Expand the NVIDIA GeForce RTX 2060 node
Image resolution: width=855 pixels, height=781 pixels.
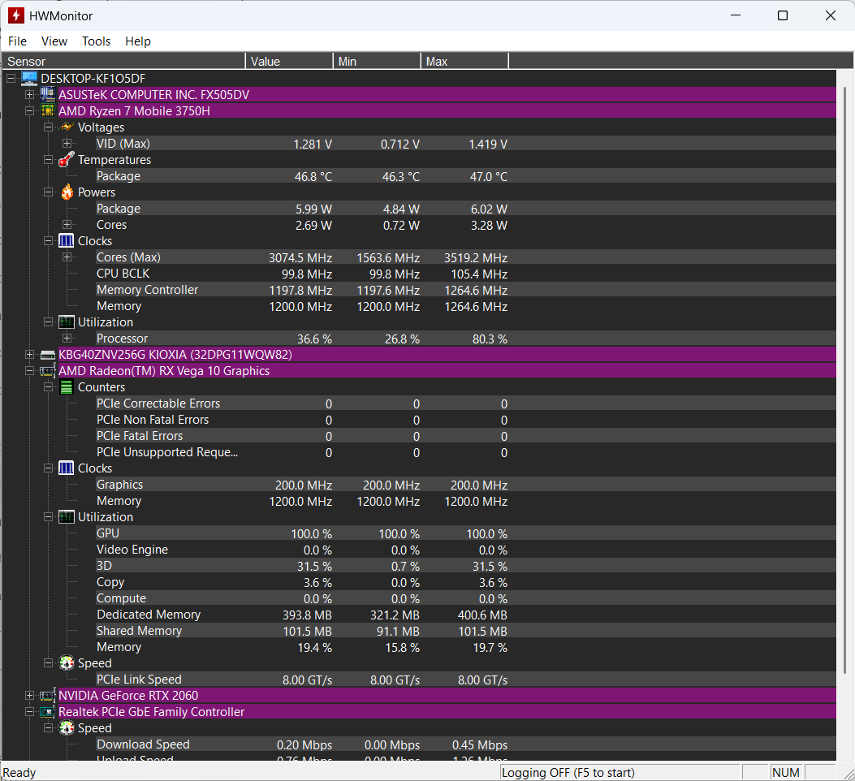point(29,696)
